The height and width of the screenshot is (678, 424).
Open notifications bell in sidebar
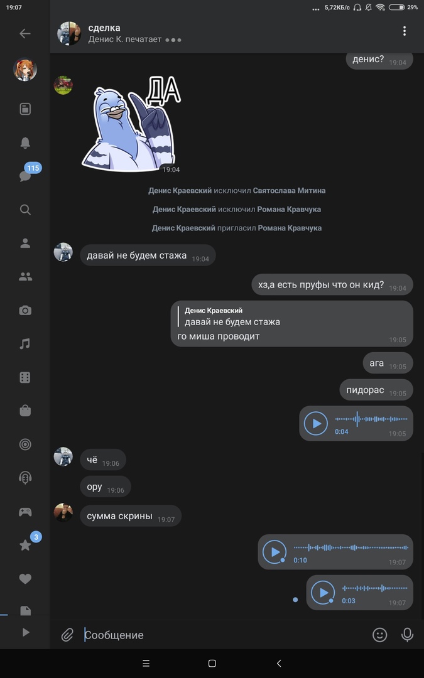[x=25, y=143]
